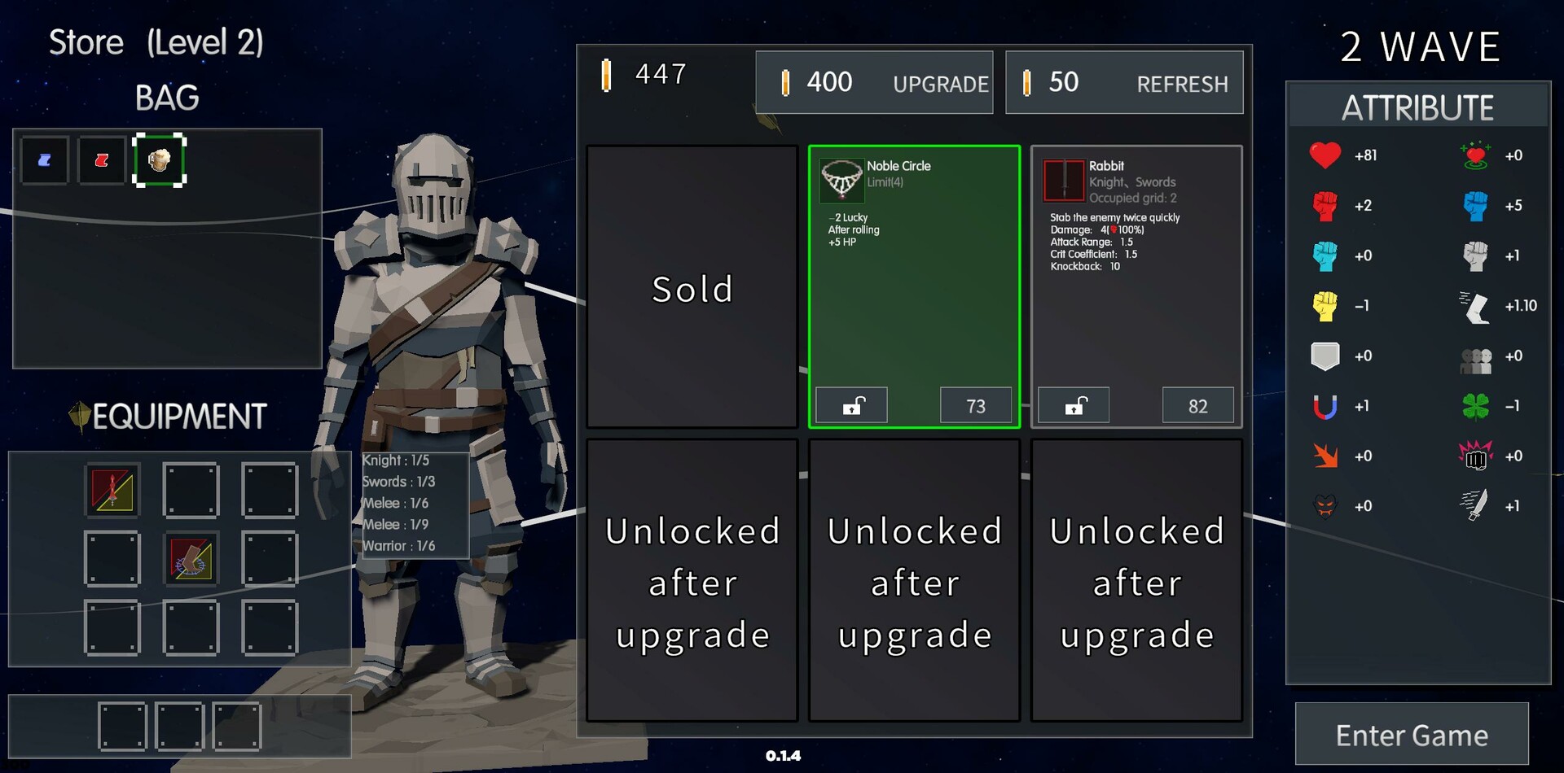Select the highlighted beige bag item

tap(160, 160)
